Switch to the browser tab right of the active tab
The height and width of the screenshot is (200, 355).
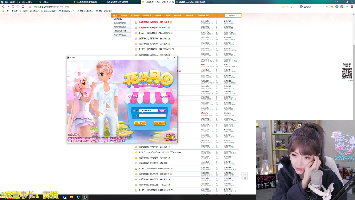point(191,2)
